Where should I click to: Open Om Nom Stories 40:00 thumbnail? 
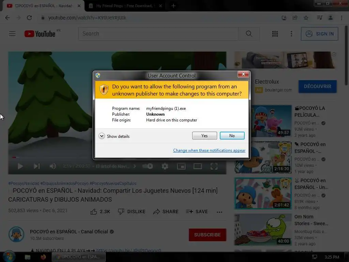(263, 230)
